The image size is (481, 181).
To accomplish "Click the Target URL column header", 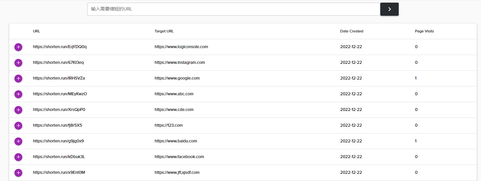I will coord(164,31).
